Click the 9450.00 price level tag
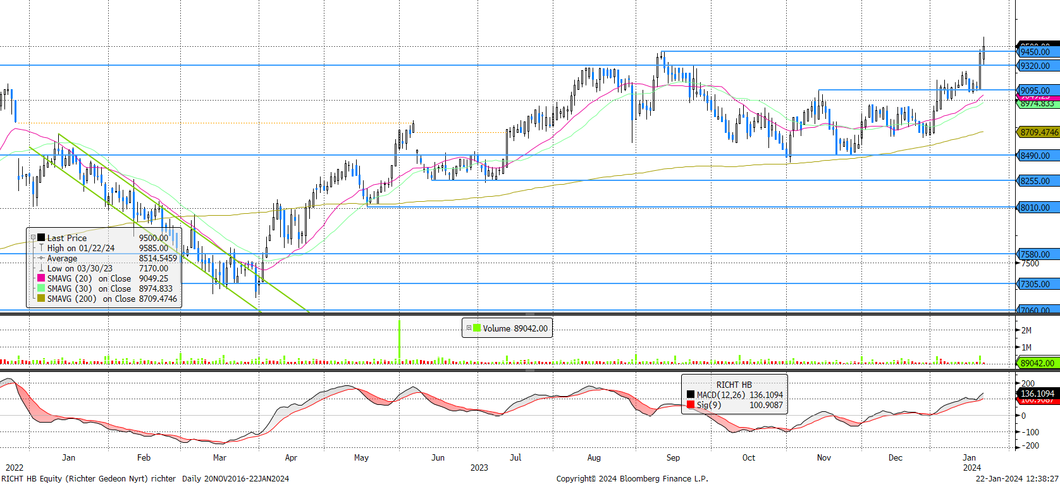The width and height of the screenshot is (1060, 484). click(x=1038, y=53)
